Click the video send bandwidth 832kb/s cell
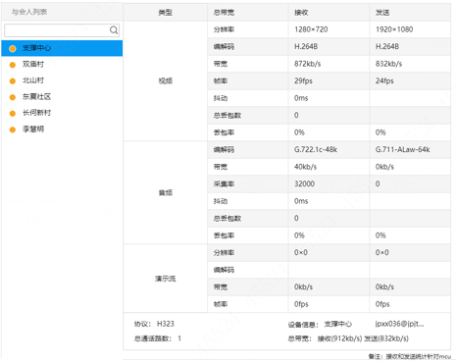This screenshot has height=364, width=456. (410, 64)
